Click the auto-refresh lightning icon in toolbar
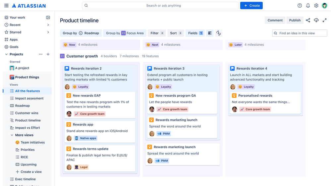 (218, 33)
